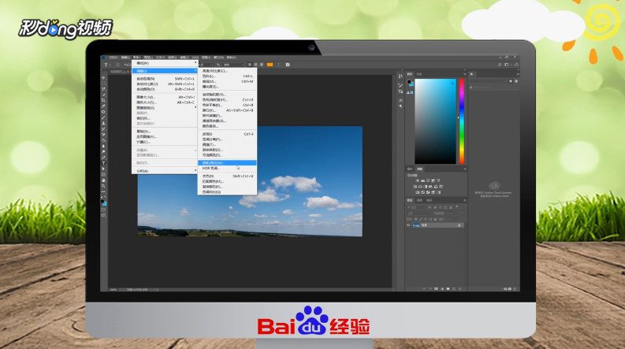Expand the 图像旋转(G) submenu

click(165, 108)
